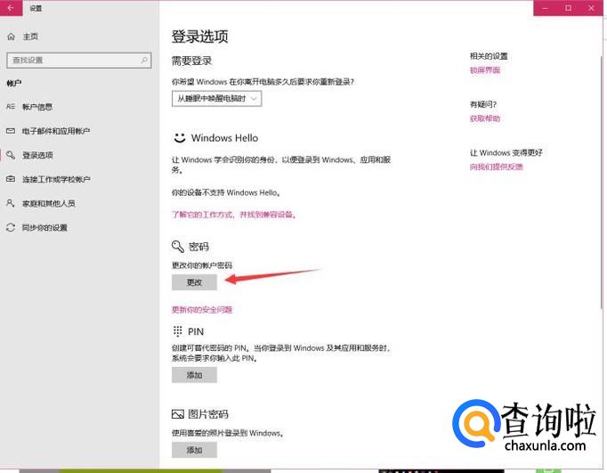Open 锁屏界面 related setting link

tap(485, 70)
